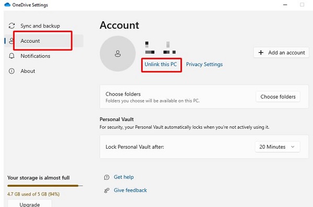Open the Lock Personal Vault after dropdown

tap(278, 147)
